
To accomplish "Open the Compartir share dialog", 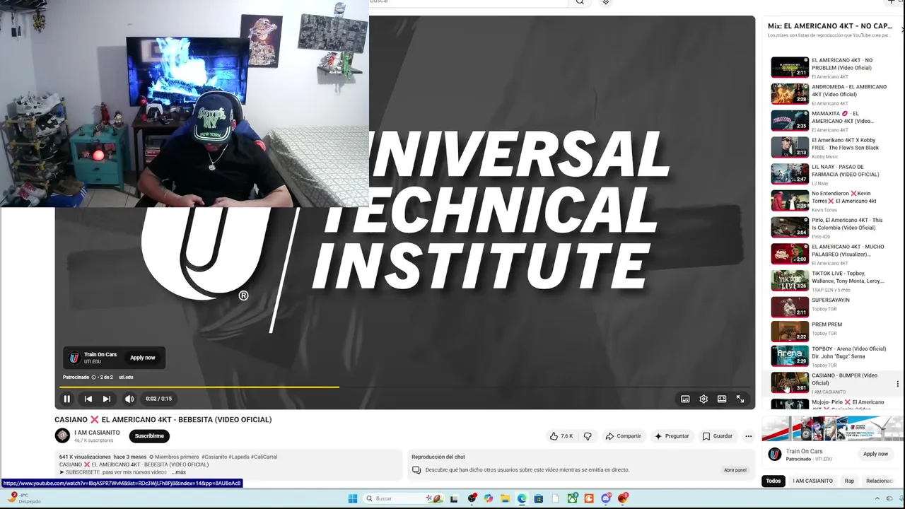I will pyautogui.click(x=623, y=436).
